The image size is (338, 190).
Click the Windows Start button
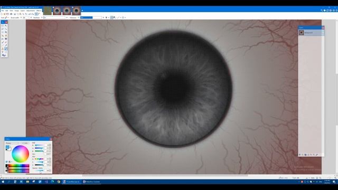(3, 182)
